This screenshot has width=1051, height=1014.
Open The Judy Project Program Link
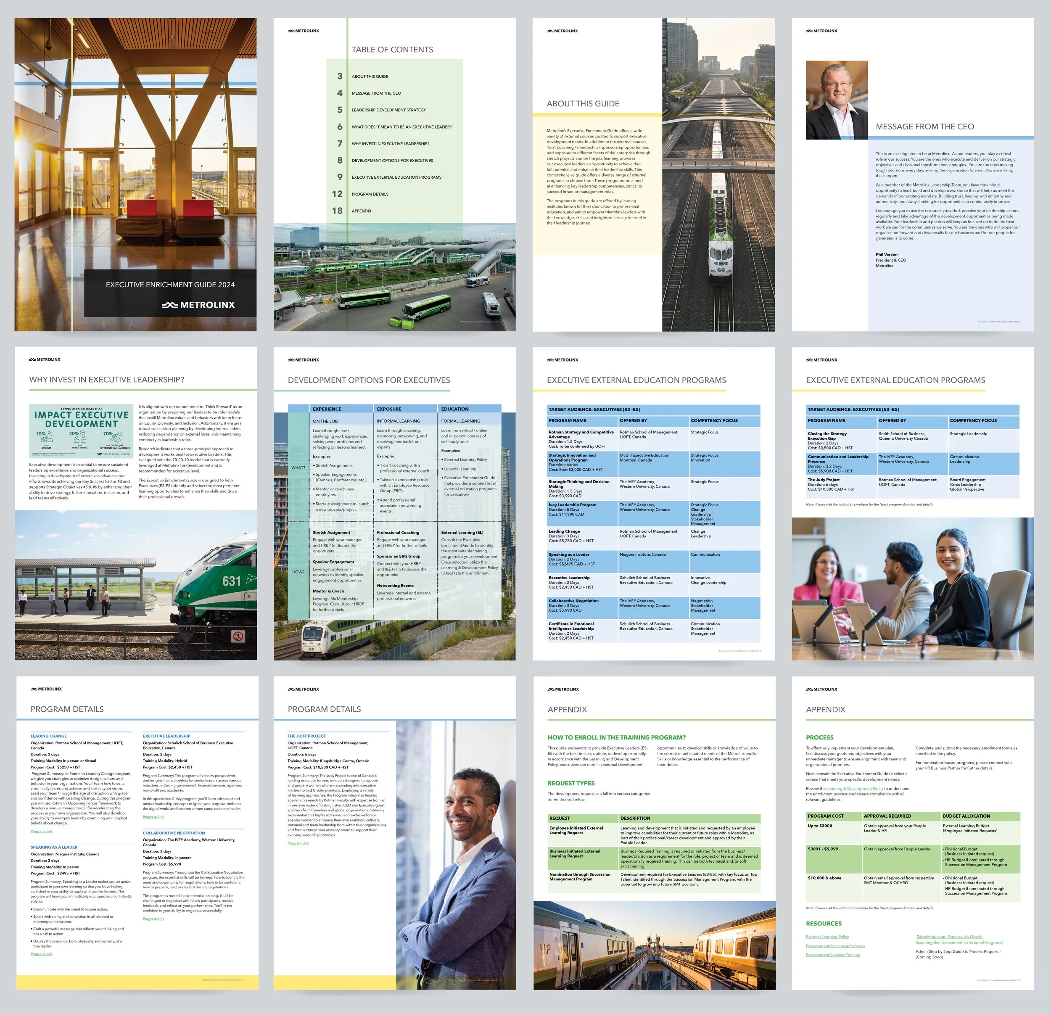298,843
